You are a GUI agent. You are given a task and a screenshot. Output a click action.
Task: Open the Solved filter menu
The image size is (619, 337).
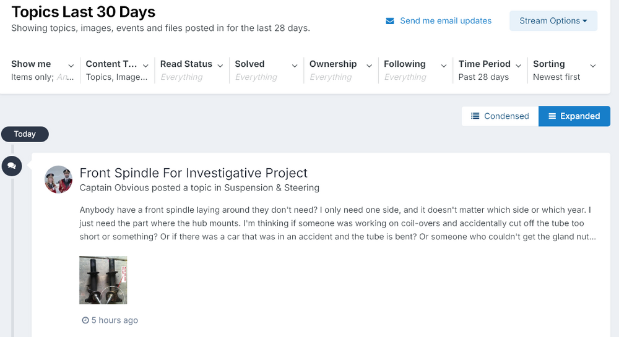[x=266, y=70]
